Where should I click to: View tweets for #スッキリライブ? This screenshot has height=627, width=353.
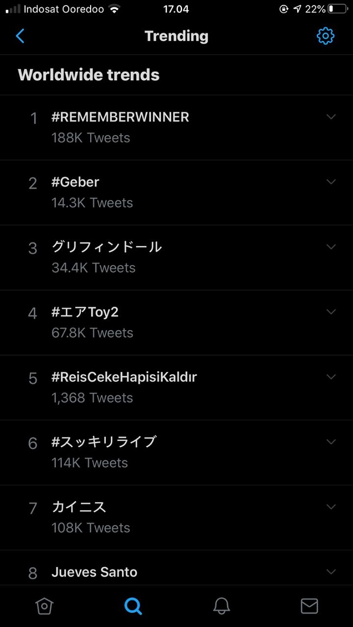pos(103,441)
